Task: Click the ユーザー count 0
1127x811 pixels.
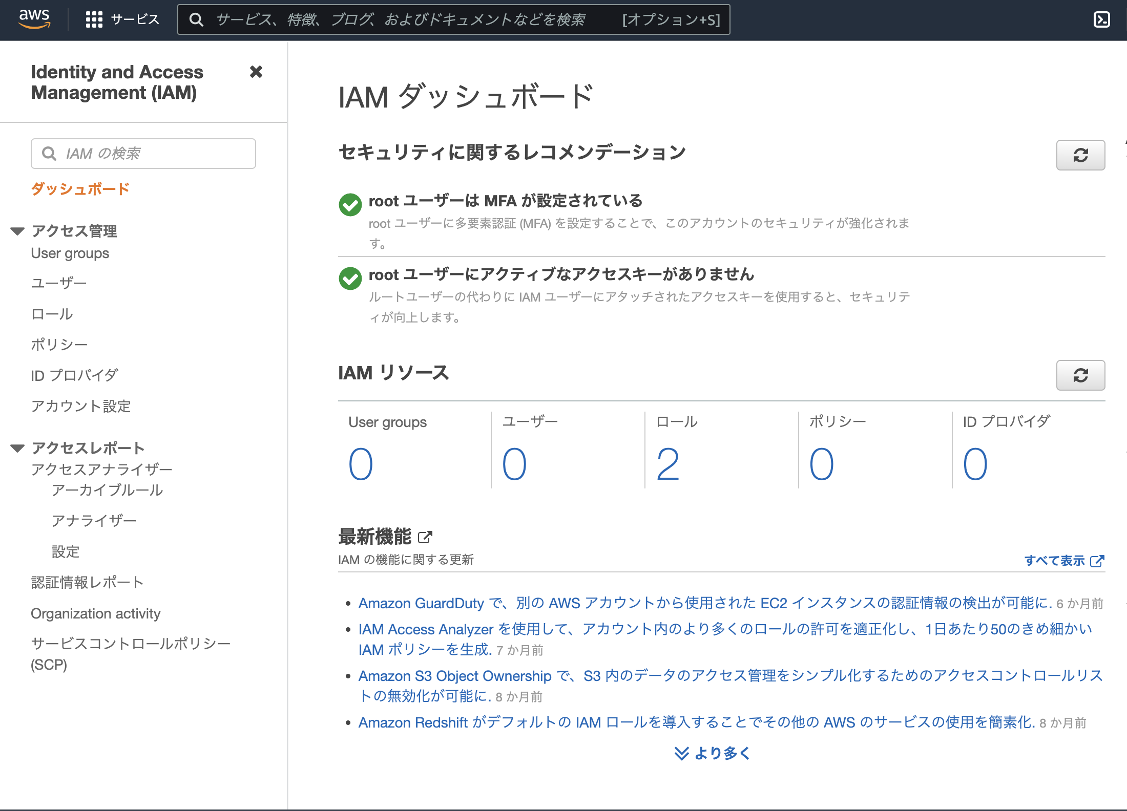Action: click(x=514, y=464)
